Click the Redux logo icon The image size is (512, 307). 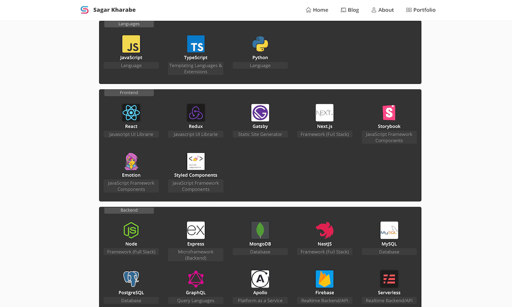196,113
